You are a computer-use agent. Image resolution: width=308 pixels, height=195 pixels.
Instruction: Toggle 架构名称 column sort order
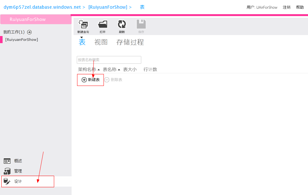pos(88,69)
